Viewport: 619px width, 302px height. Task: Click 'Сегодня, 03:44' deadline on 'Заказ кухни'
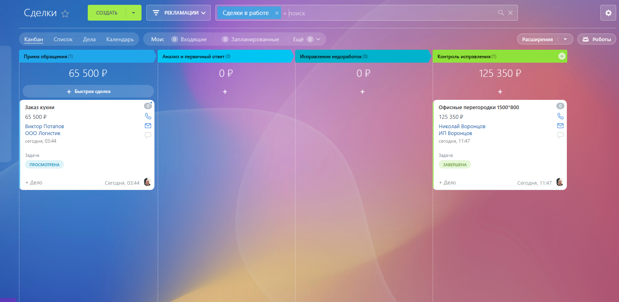point(122,183)
